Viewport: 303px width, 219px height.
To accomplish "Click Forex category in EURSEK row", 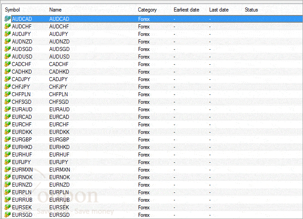I will (x=144, y=207).
